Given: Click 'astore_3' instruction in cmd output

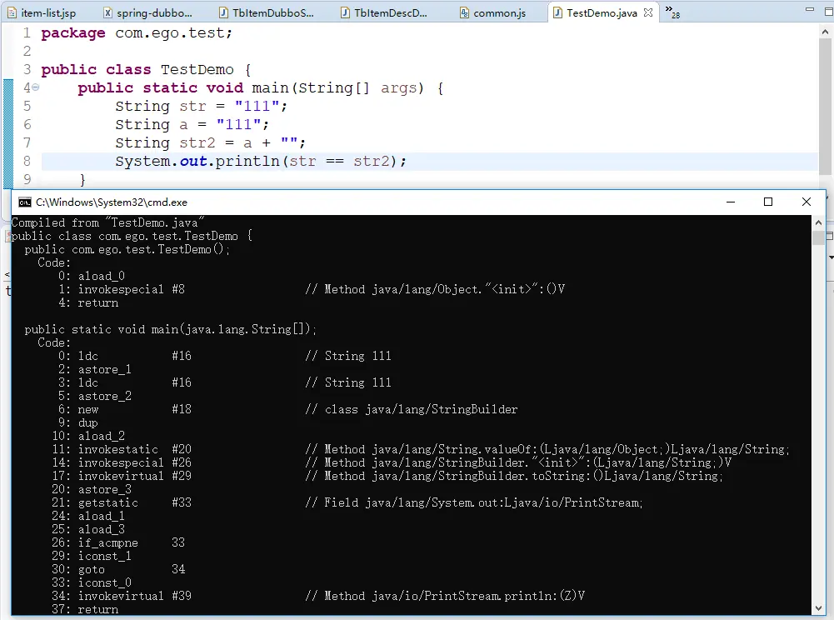Looking at the screenshot, I should click(x=105, y=490).
